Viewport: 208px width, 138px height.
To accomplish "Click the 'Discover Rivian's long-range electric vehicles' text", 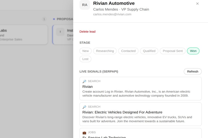I will point(137,119).
